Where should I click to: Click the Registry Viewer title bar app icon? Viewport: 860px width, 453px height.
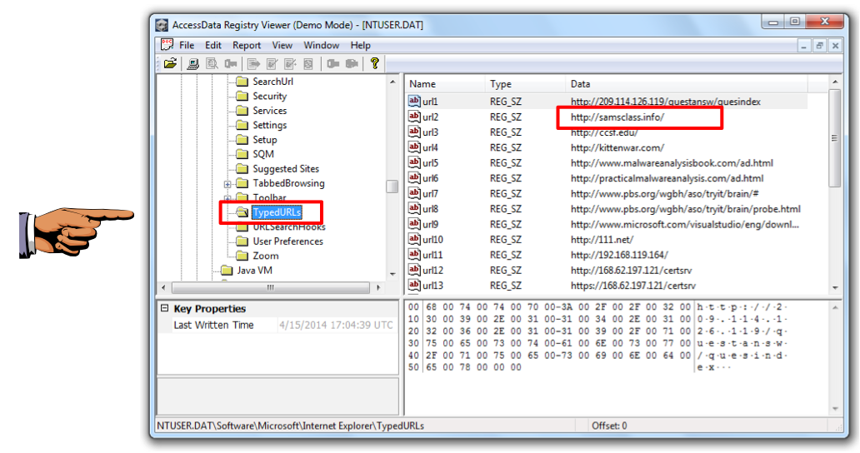pyautogui.click(x=162, y=25)
